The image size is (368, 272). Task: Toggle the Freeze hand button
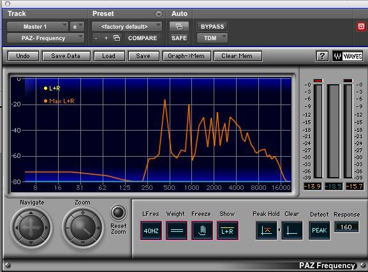202,231
